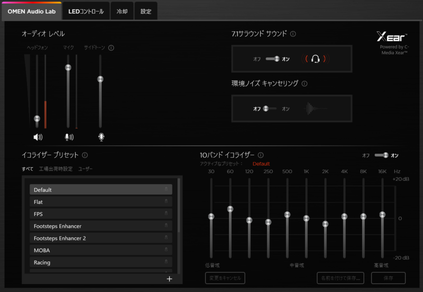Image resolution: width=423 pixels, height=292 pixels.
Task: Show ユーザー presets filter
Action: (85, 169)
